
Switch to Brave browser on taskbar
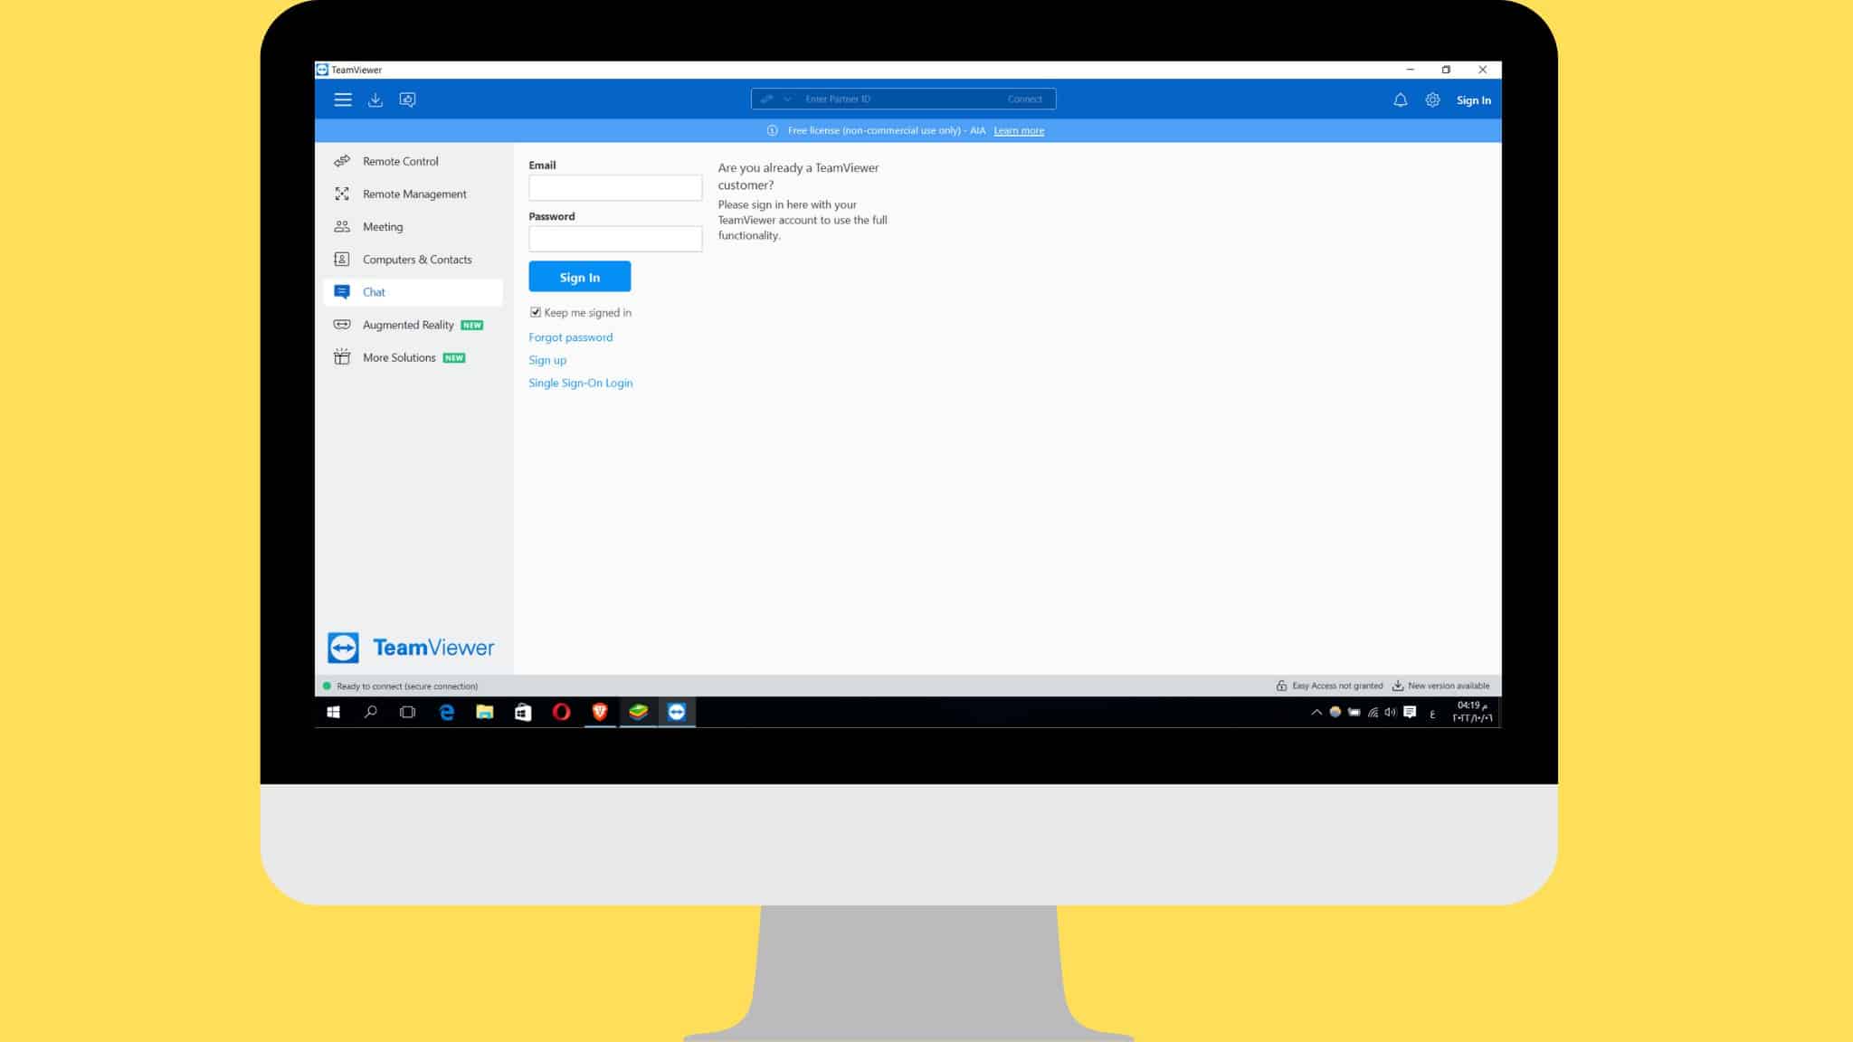pos(599,712)
